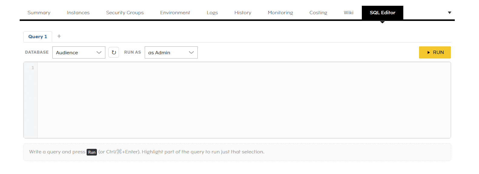Click line number 1 in editor gutter

[x=33, y=68]
